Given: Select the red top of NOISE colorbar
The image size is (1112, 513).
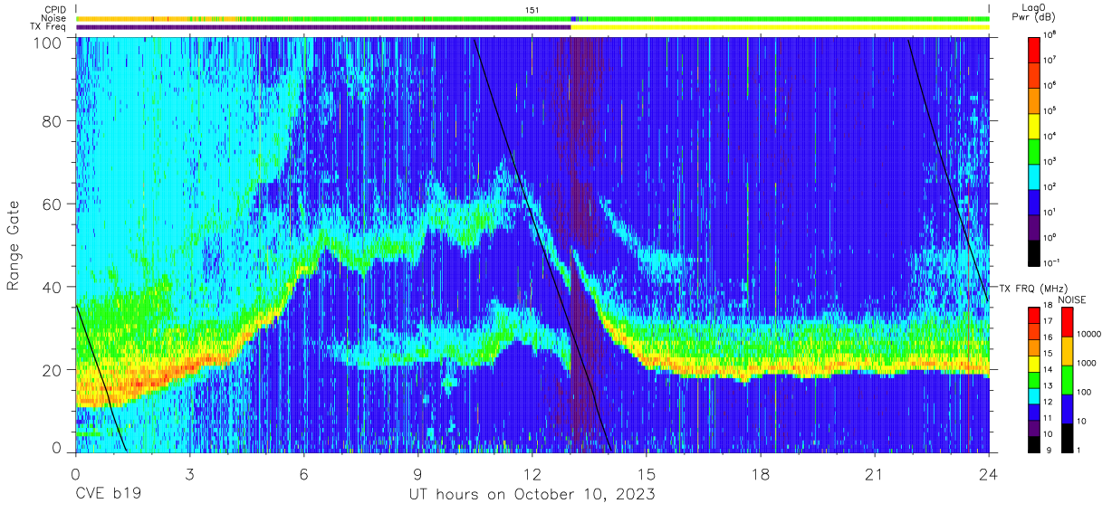Looking at the screenshot, I should 1066,322.
